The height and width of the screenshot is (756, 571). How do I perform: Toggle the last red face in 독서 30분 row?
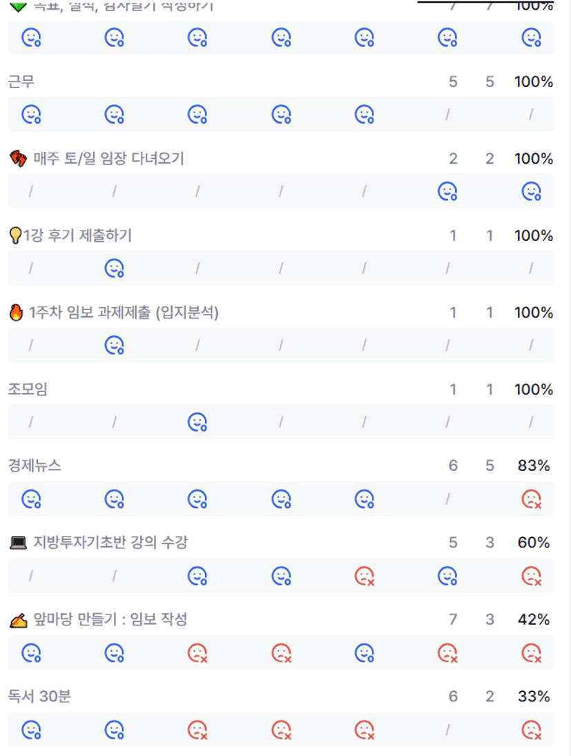[x=530, y=729]
